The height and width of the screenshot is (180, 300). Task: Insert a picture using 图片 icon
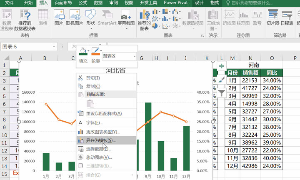coord(59,18)
